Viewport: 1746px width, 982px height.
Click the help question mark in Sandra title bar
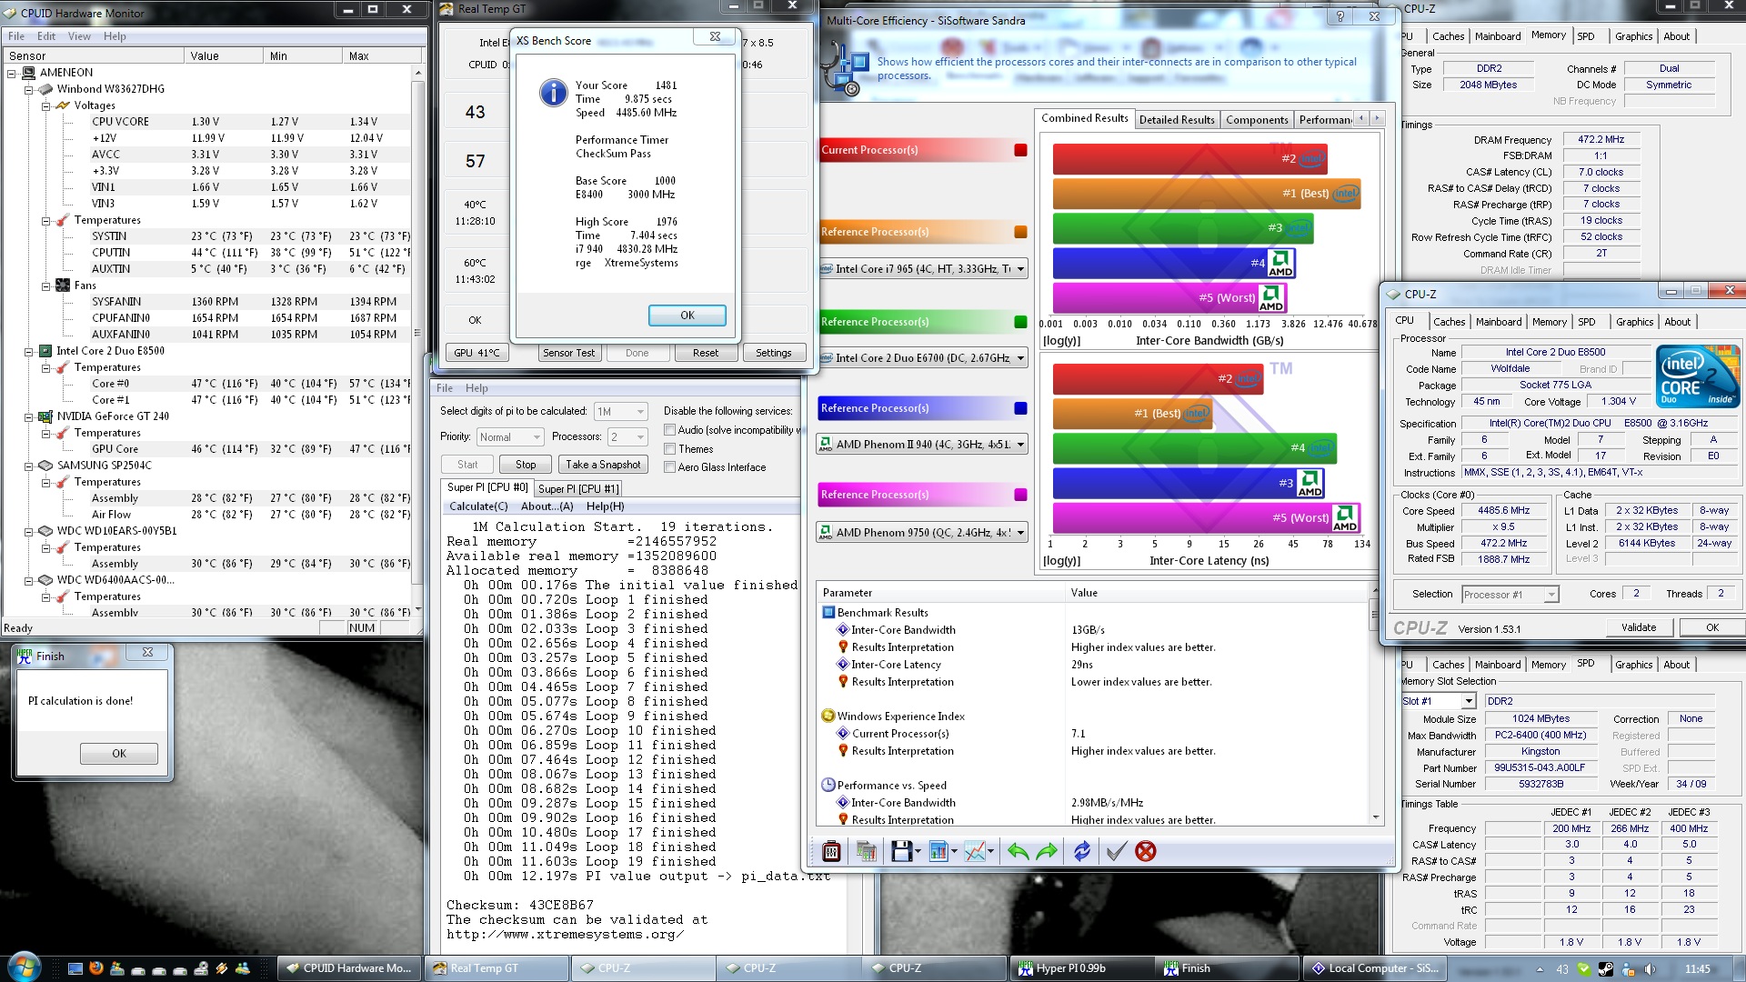click(1340, 16)
